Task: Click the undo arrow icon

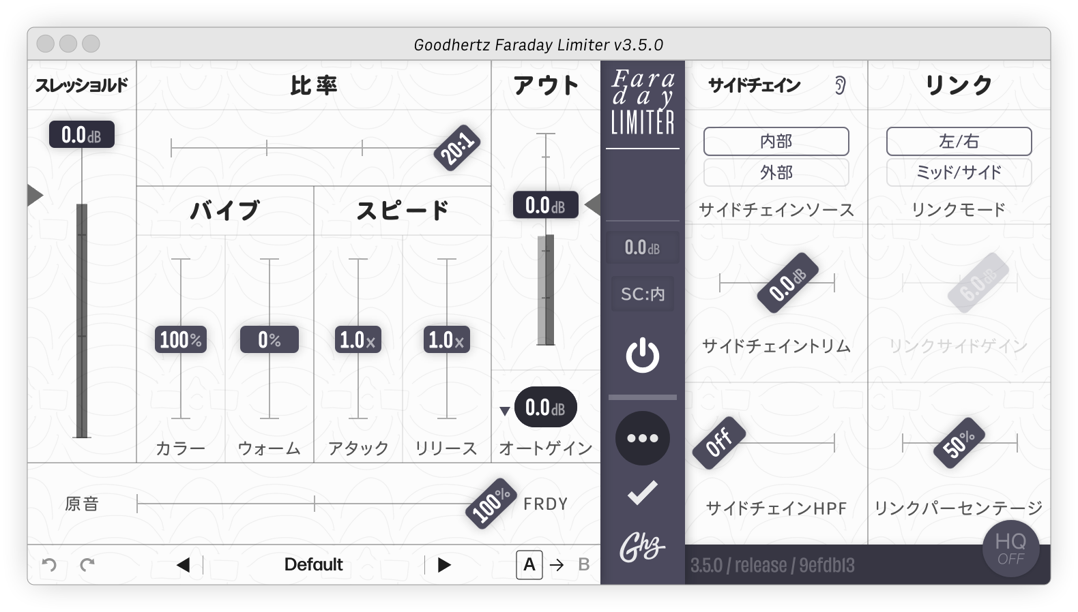Action: coord(49,564)
